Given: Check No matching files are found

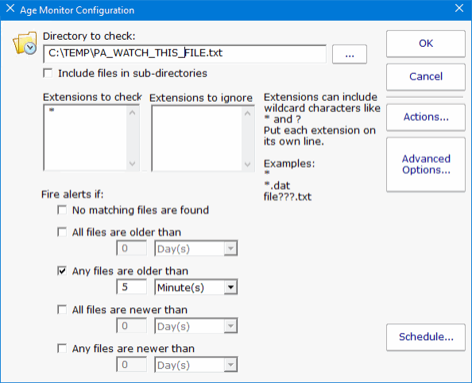Looking at the screenshot, I should tap(62, 210).
